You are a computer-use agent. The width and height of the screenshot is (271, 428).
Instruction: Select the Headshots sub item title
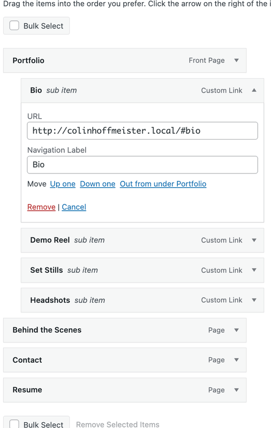tap(50, 300)
